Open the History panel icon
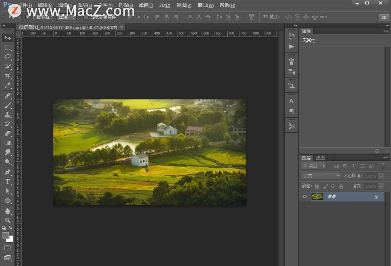Screen dimensions: 391x266 291,37
